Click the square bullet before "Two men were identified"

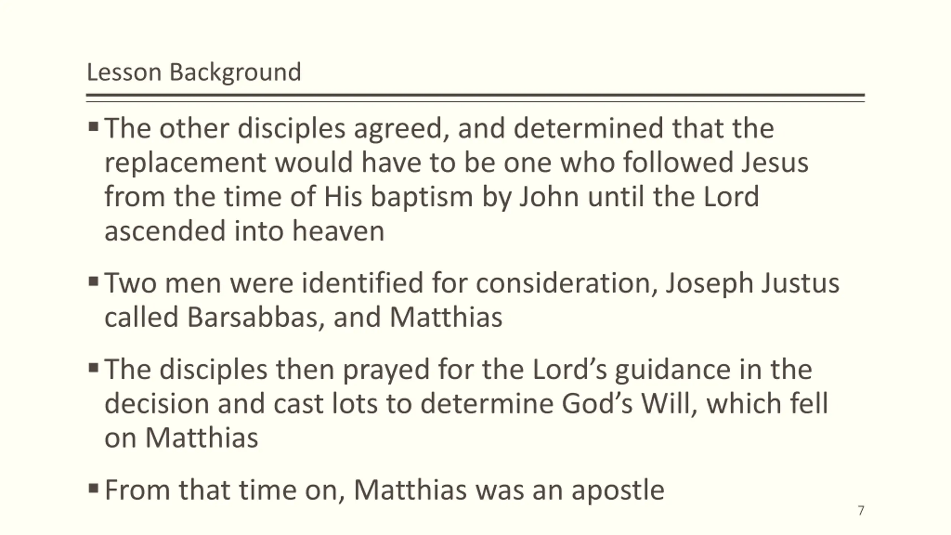pyautogui.click(x=94, y=282)
